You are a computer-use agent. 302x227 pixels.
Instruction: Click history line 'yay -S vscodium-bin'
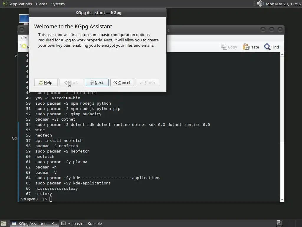click(58, 98)
